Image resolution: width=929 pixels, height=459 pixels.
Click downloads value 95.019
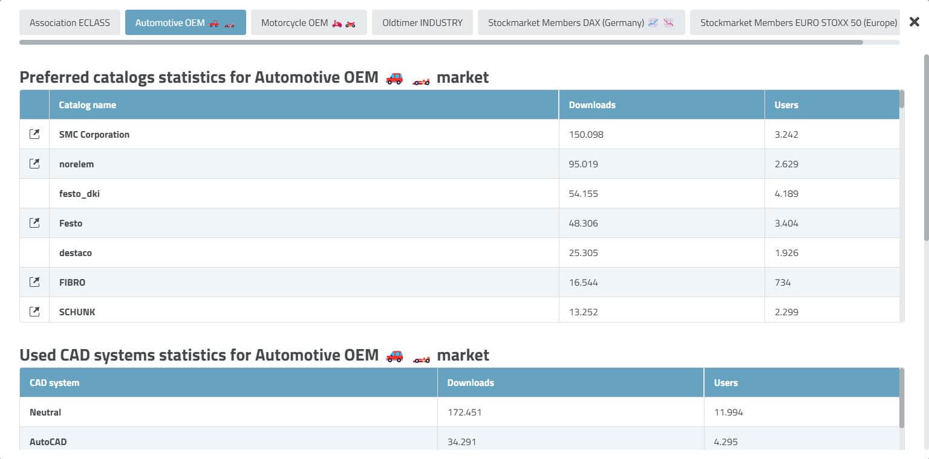click(x=584, y=164)
